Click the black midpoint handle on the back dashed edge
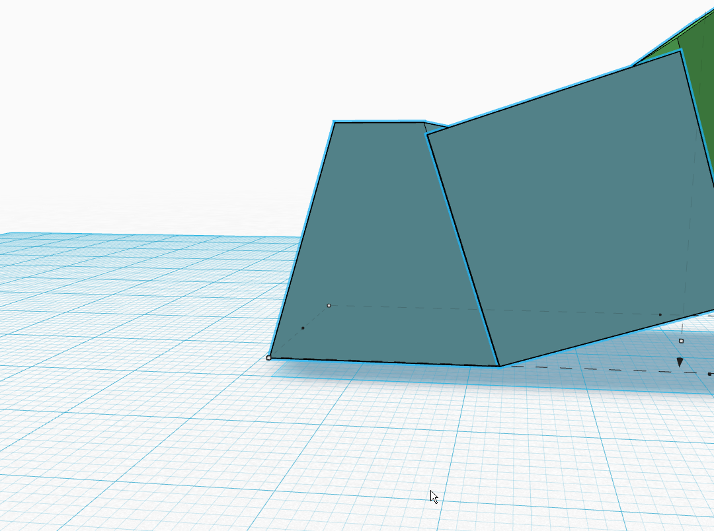The height and width of the screenshot is (531, 714). 660,314
